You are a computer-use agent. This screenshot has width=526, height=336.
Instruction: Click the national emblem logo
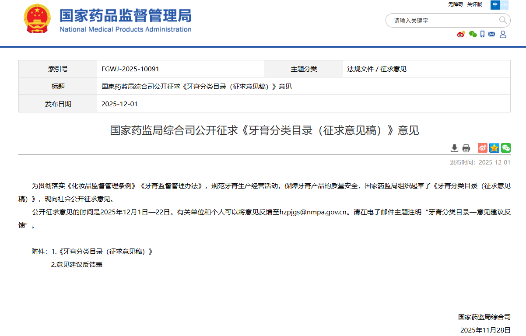pyautogui.click(x=37, y=19)
